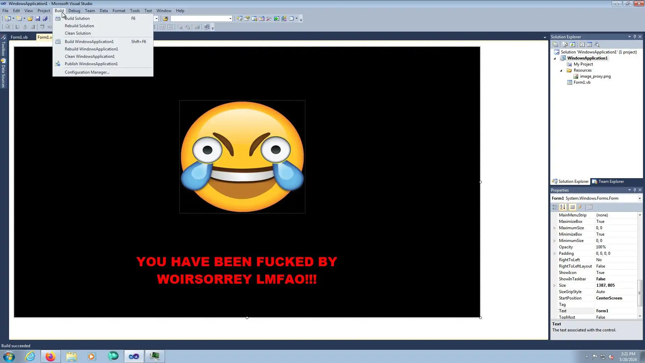Choose Configuration Manager menu entry
The height and width of the screenshot is (363, 645).
(87, 72)
